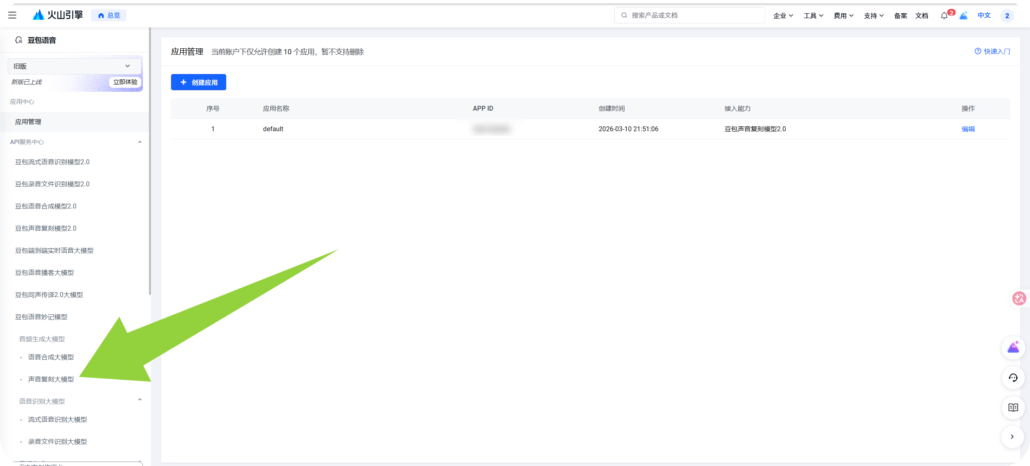Image resolution: width=1030 pixels, height=466 pixels.
Task: Expand the 企业 menu
Action: click(x=783, y=16)
